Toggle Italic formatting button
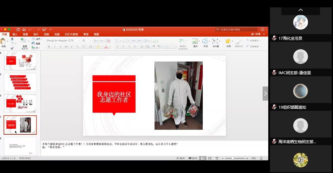The image size is (333, 173). point(54,46)
